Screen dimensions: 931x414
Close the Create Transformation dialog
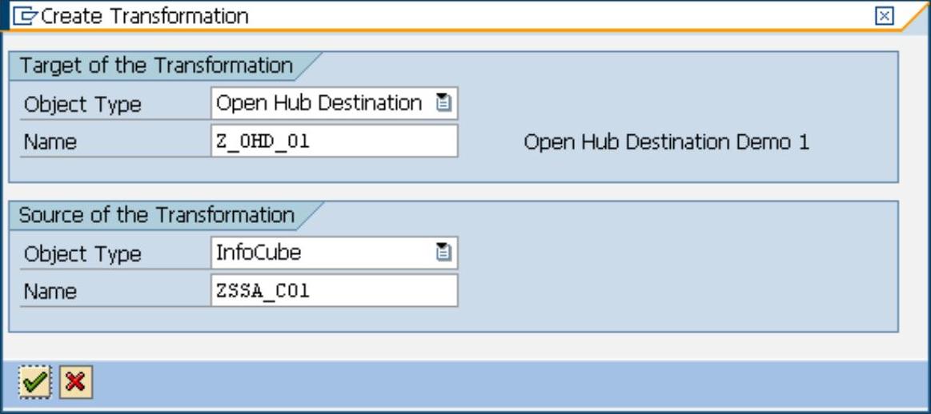[x=884, y=16]
